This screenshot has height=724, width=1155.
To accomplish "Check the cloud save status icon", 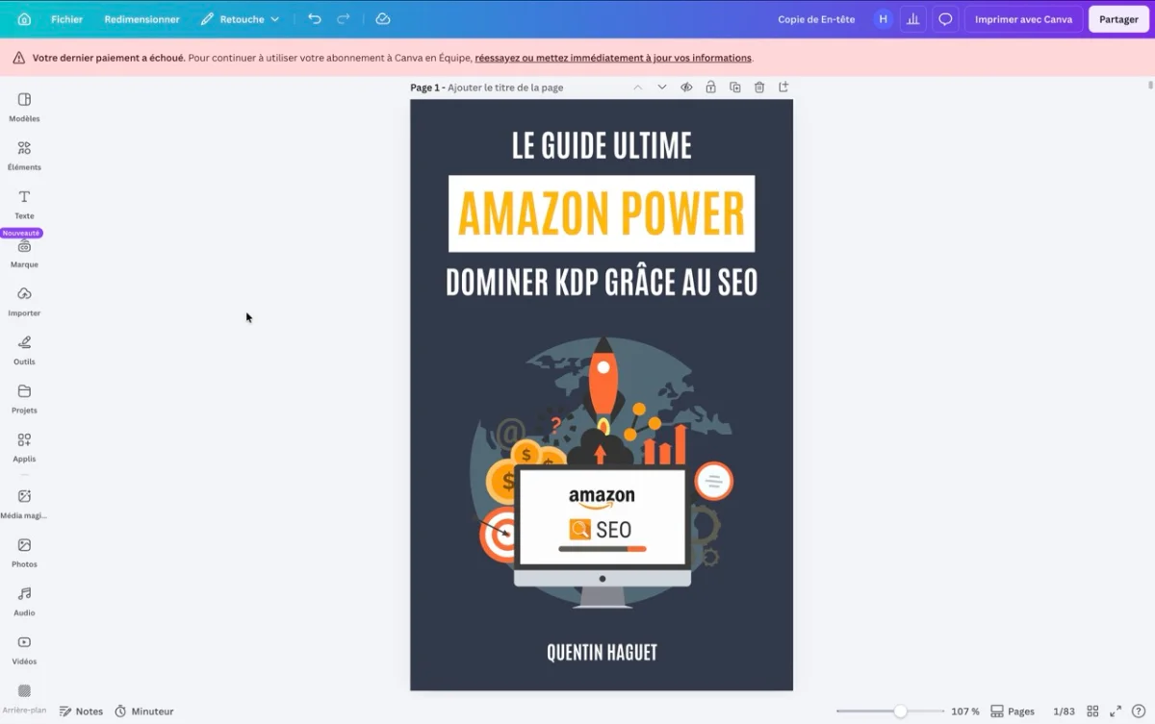I will coord(383,19).
